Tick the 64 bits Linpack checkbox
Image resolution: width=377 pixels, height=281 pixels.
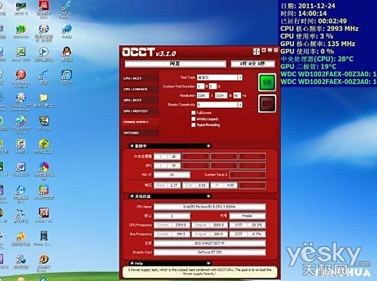pyautogui.click(x=193, y=119)
